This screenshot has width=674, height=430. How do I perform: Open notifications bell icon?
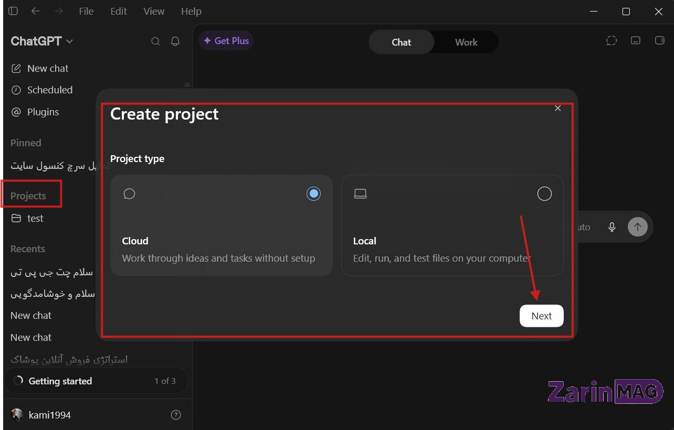(175, 41)
